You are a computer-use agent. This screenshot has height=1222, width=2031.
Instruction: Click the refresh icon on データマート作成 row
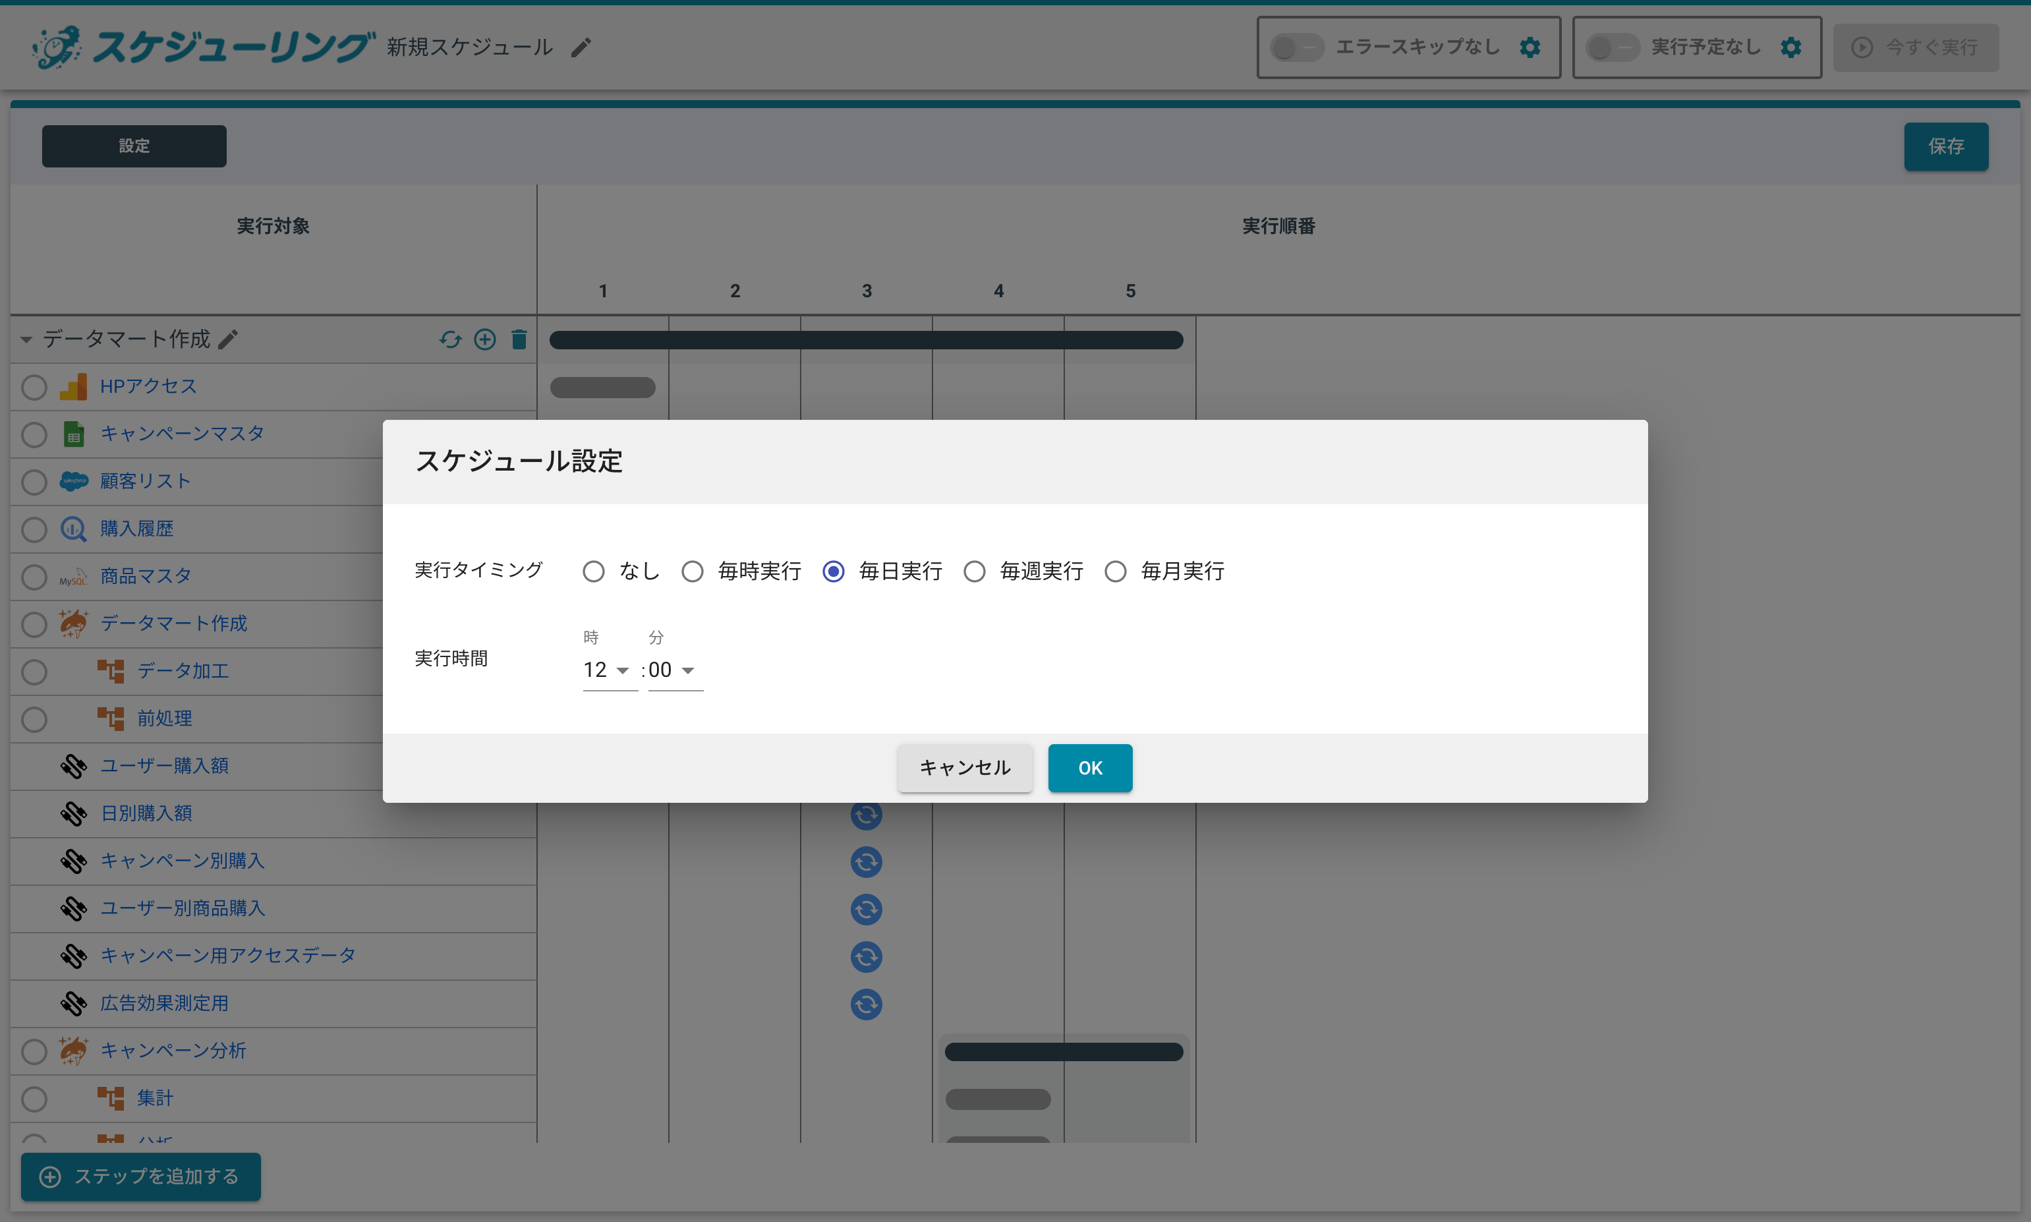tap(451, 339)
